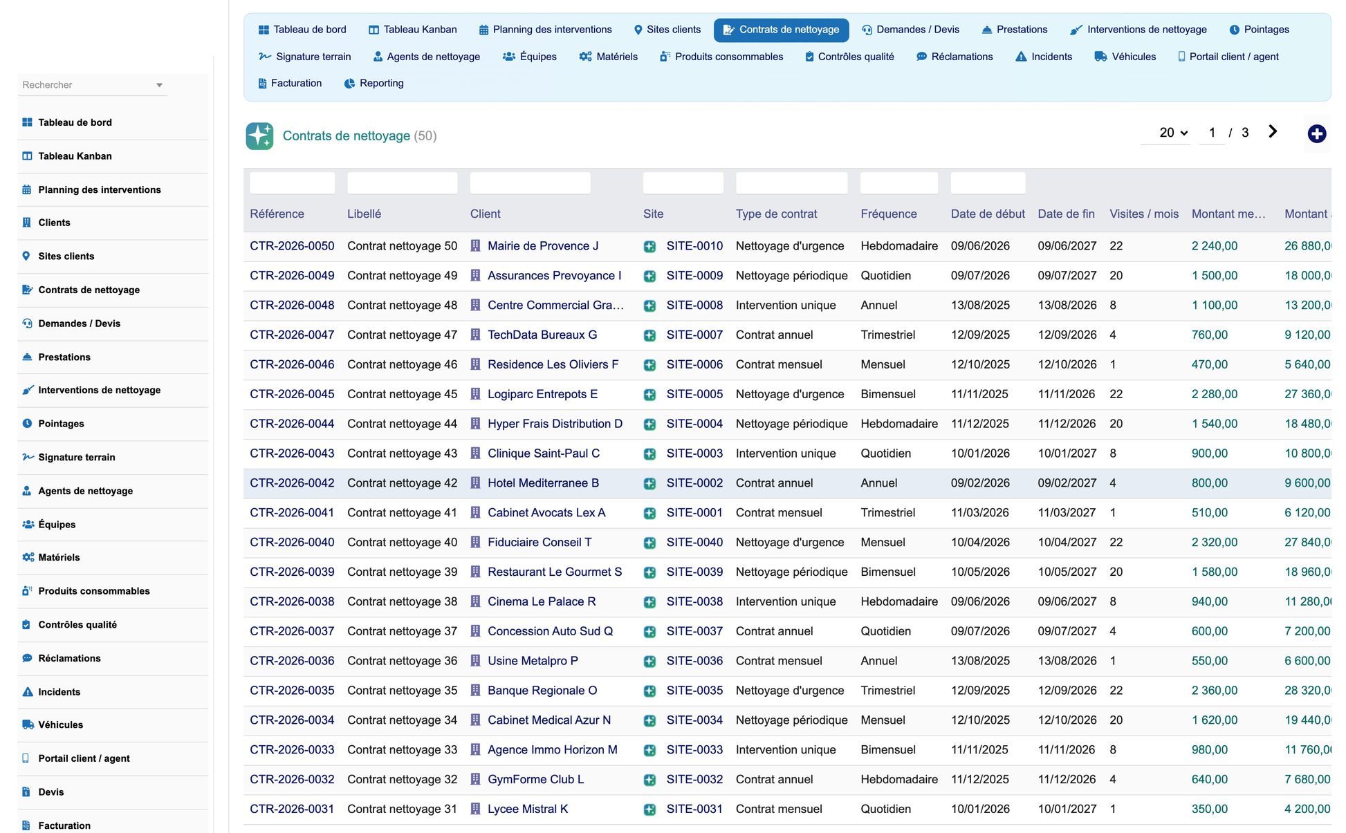
Task: Click the current page number field
Action: [1212, 133]
